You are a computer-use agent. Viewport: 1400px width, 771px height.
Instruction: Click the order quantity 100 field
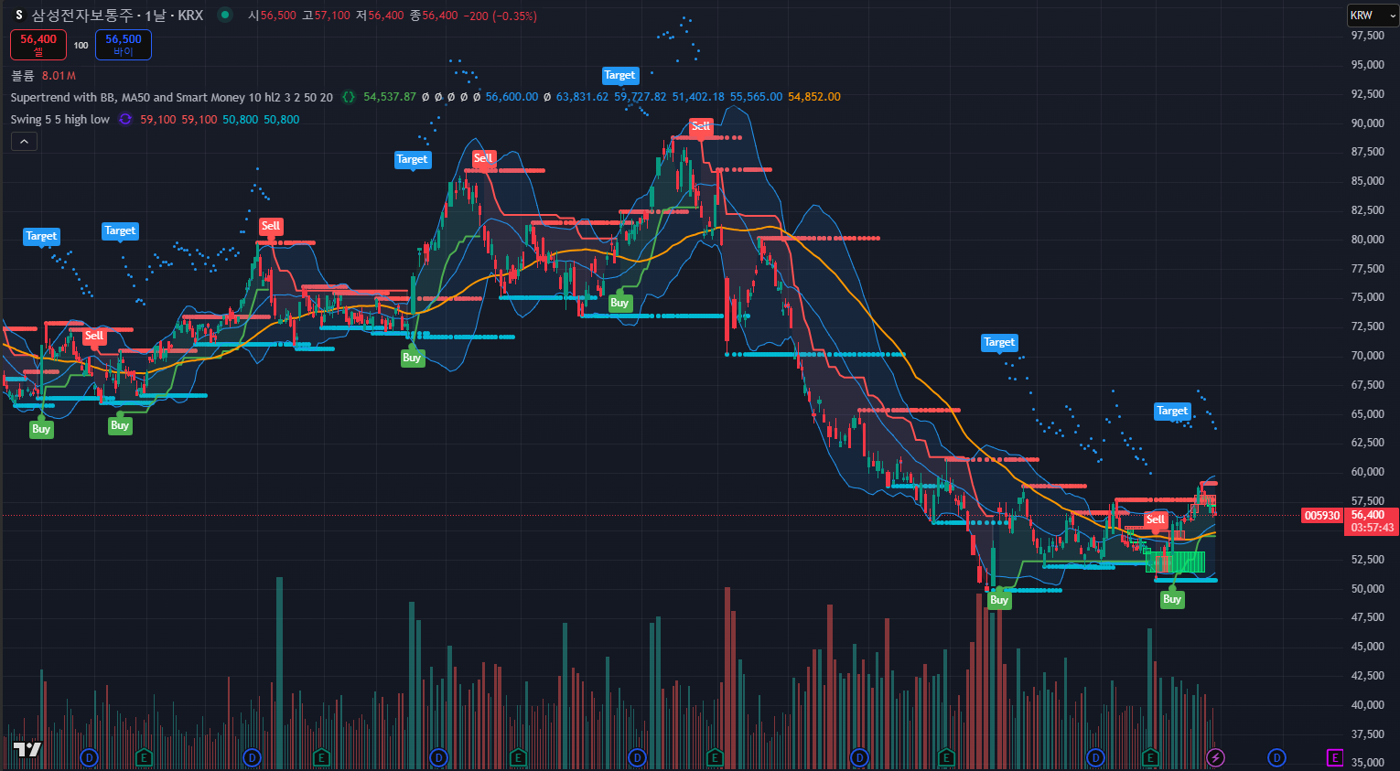81,45
